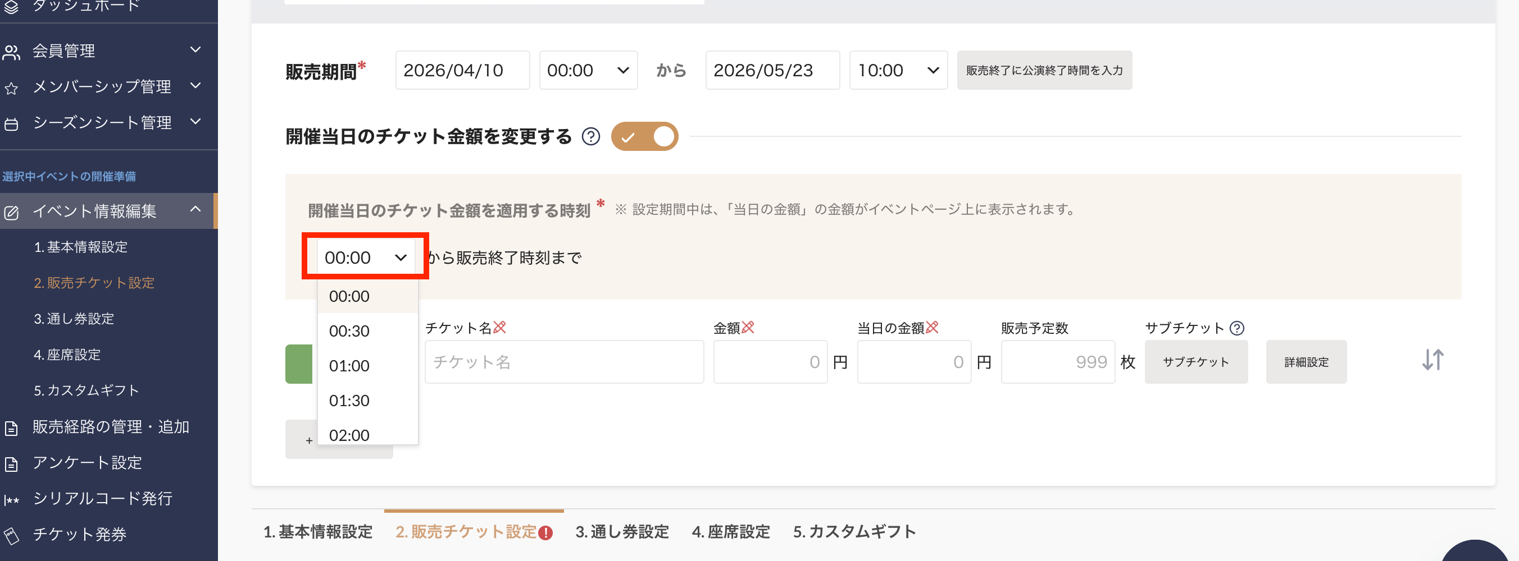
Task: Toggle off the day-of ticket price switch
Action: tap(644, 136)
